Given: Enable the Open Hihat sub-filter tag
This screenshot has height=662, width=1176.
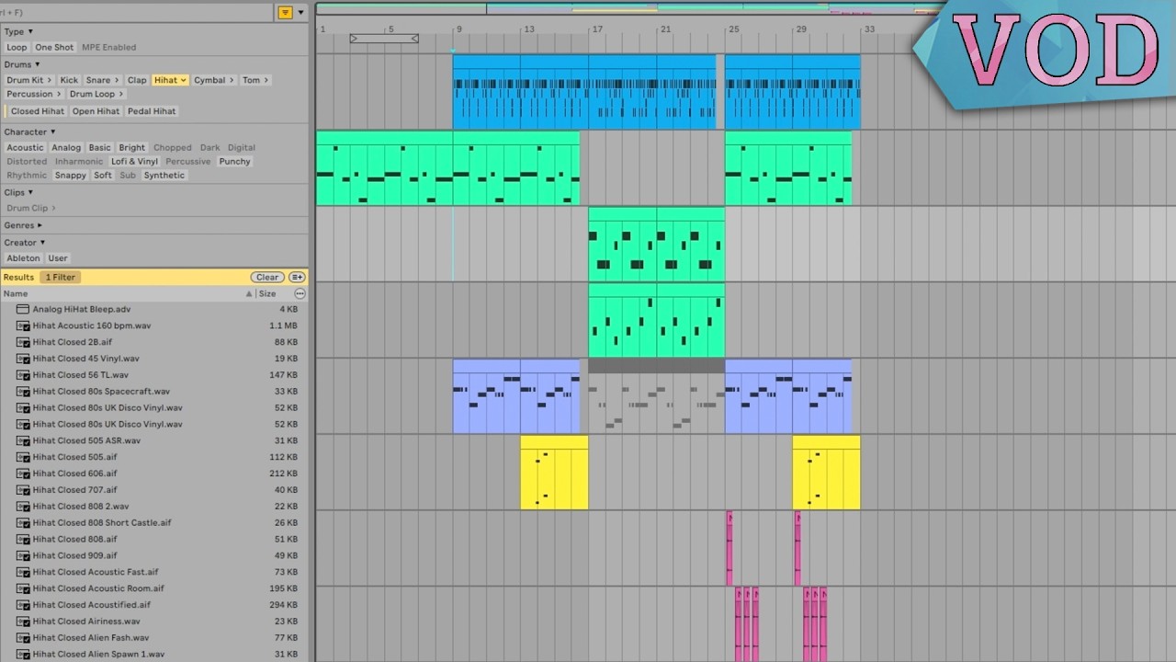Looking at the screenshot, I should pos(96,111).
